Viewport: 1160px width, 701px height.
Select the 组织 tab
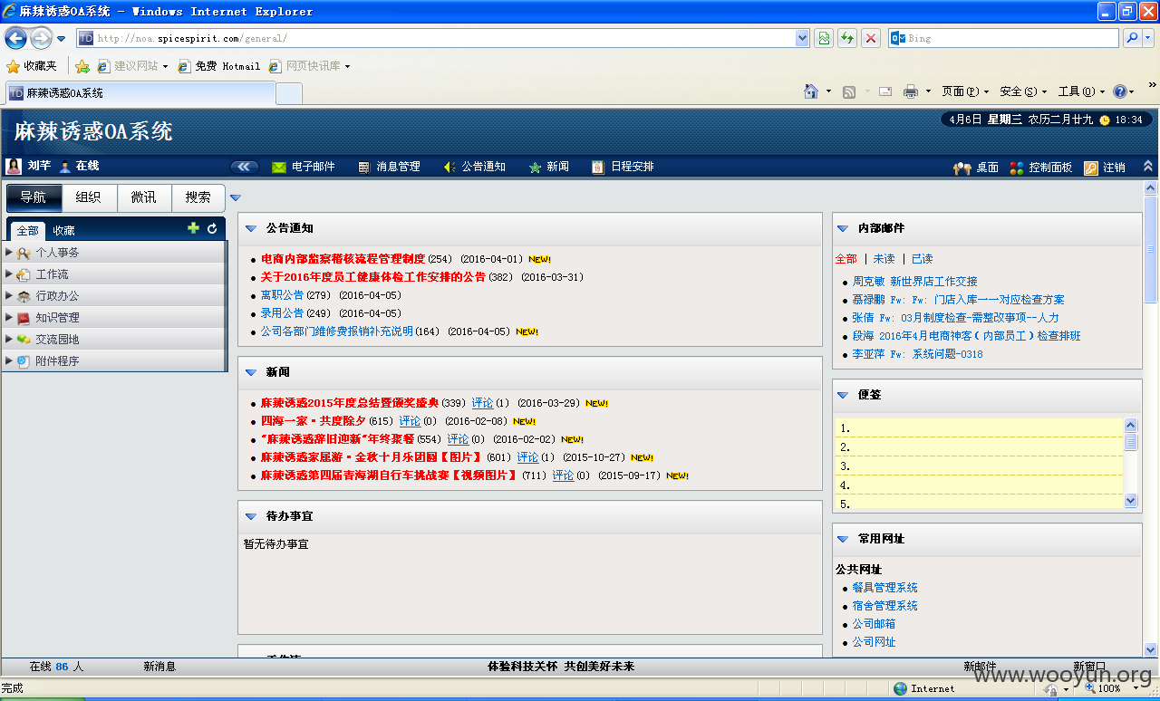pos(89,197)
